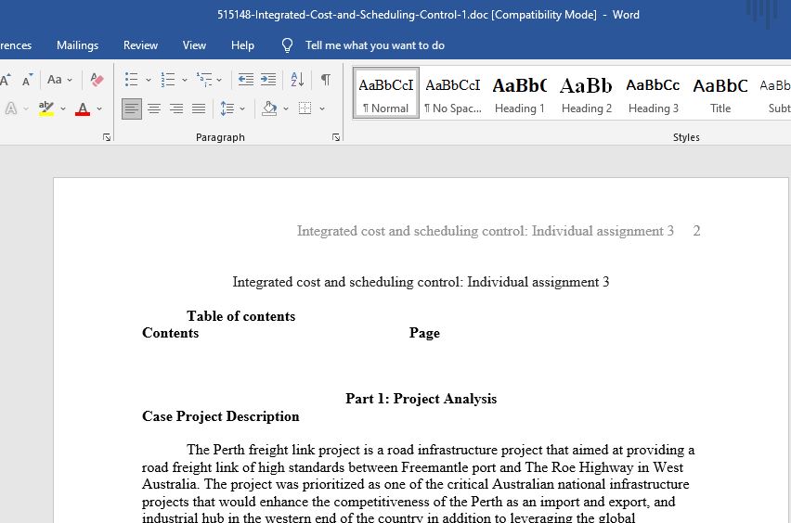The width and height of the screenshot is (791, 523).
Task: Sort text alphabetically with A-Z icon
Action: (297, 79)
